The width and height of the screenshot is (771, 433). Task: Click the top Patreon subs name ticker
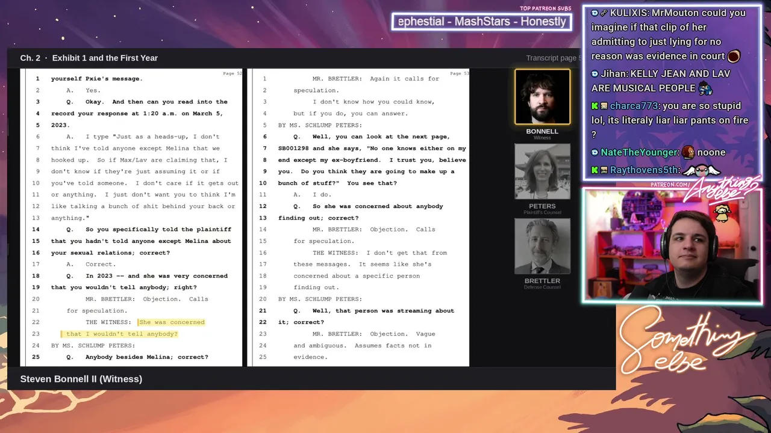[482, 22]
